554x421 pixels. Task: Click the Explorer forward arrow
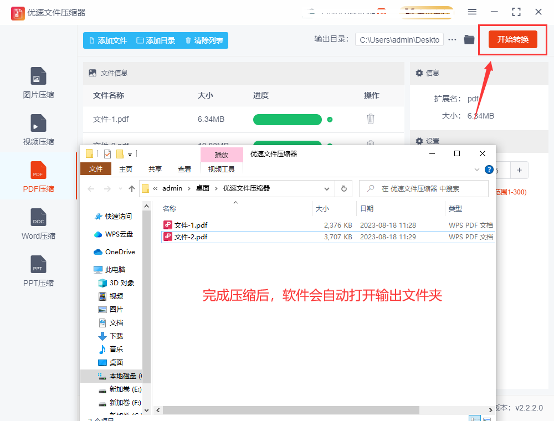point(107,189)
